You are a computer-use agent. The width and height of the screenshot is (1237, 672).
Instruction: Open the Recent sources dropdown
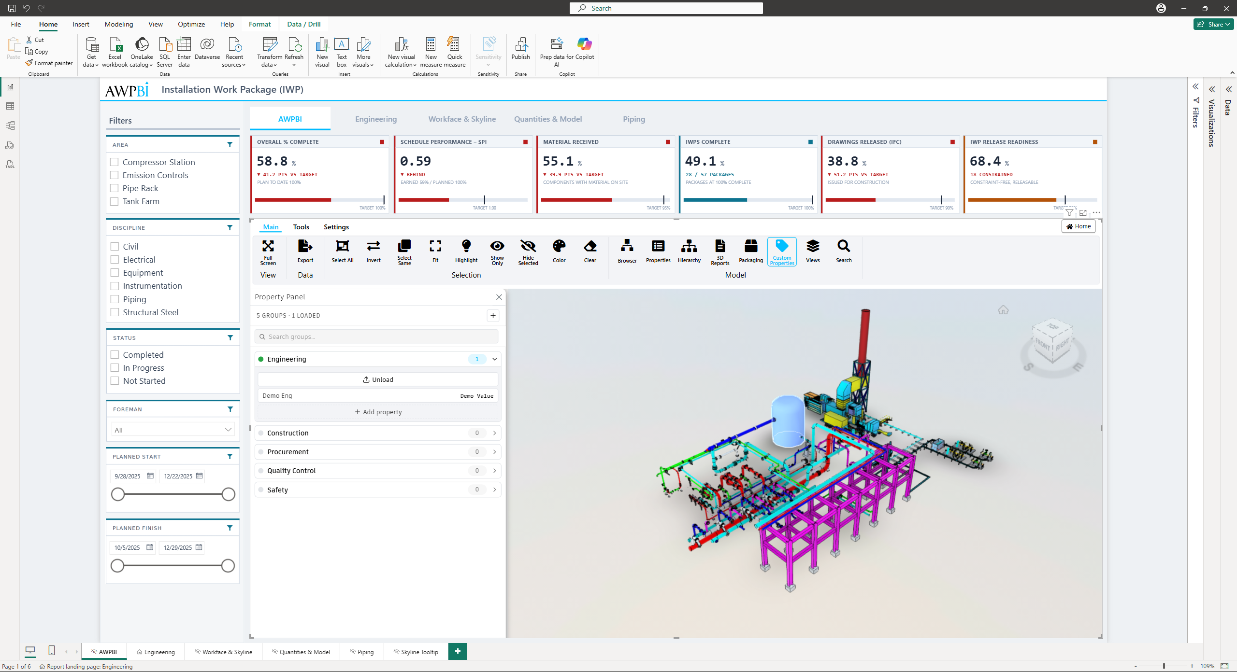click(234, 52)
